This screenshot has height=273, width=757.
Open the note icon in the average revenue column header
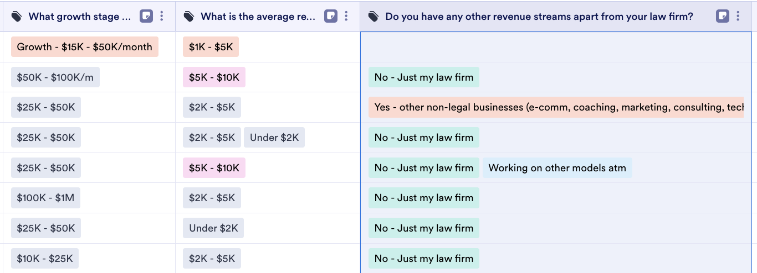point(330,16)
